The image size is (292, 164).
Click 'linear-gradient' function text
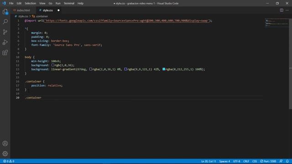[63, 69]
